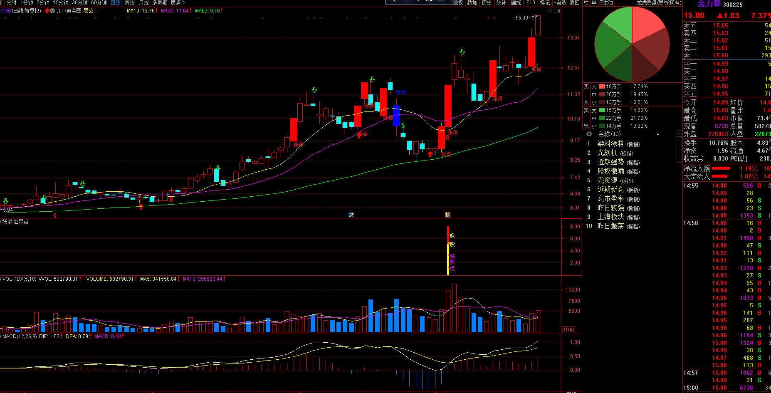
Task: Toggle the 仅主动 filter
Action: pos(606,2)
